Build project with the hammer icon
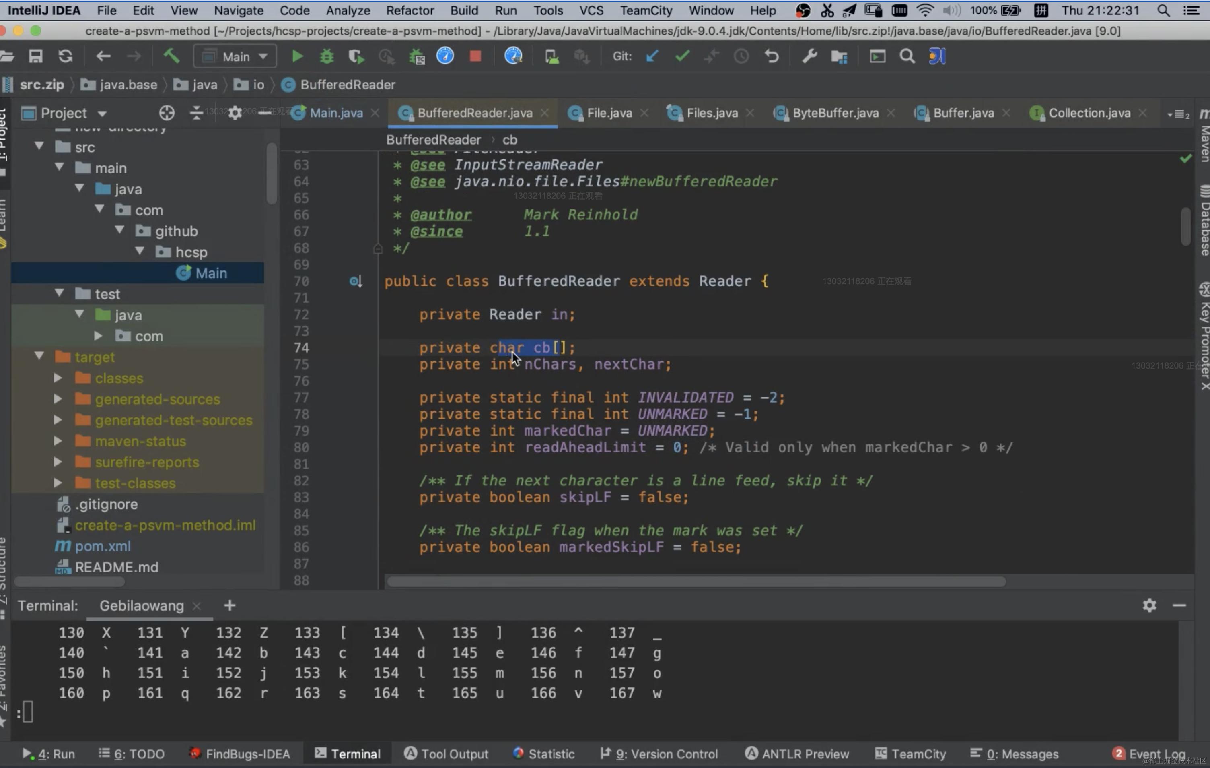Viewport: 1210px width, 768px height. click(x=172, y=56)
